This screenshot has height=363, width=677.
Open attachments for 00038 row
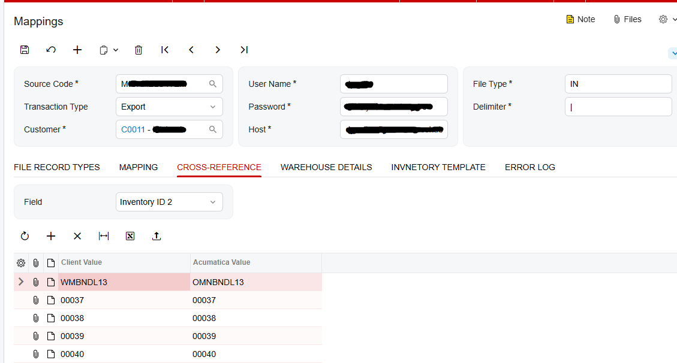point(36,319)
